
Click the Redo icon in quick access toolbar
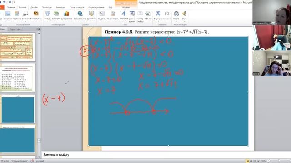click(x=10, y=2)
